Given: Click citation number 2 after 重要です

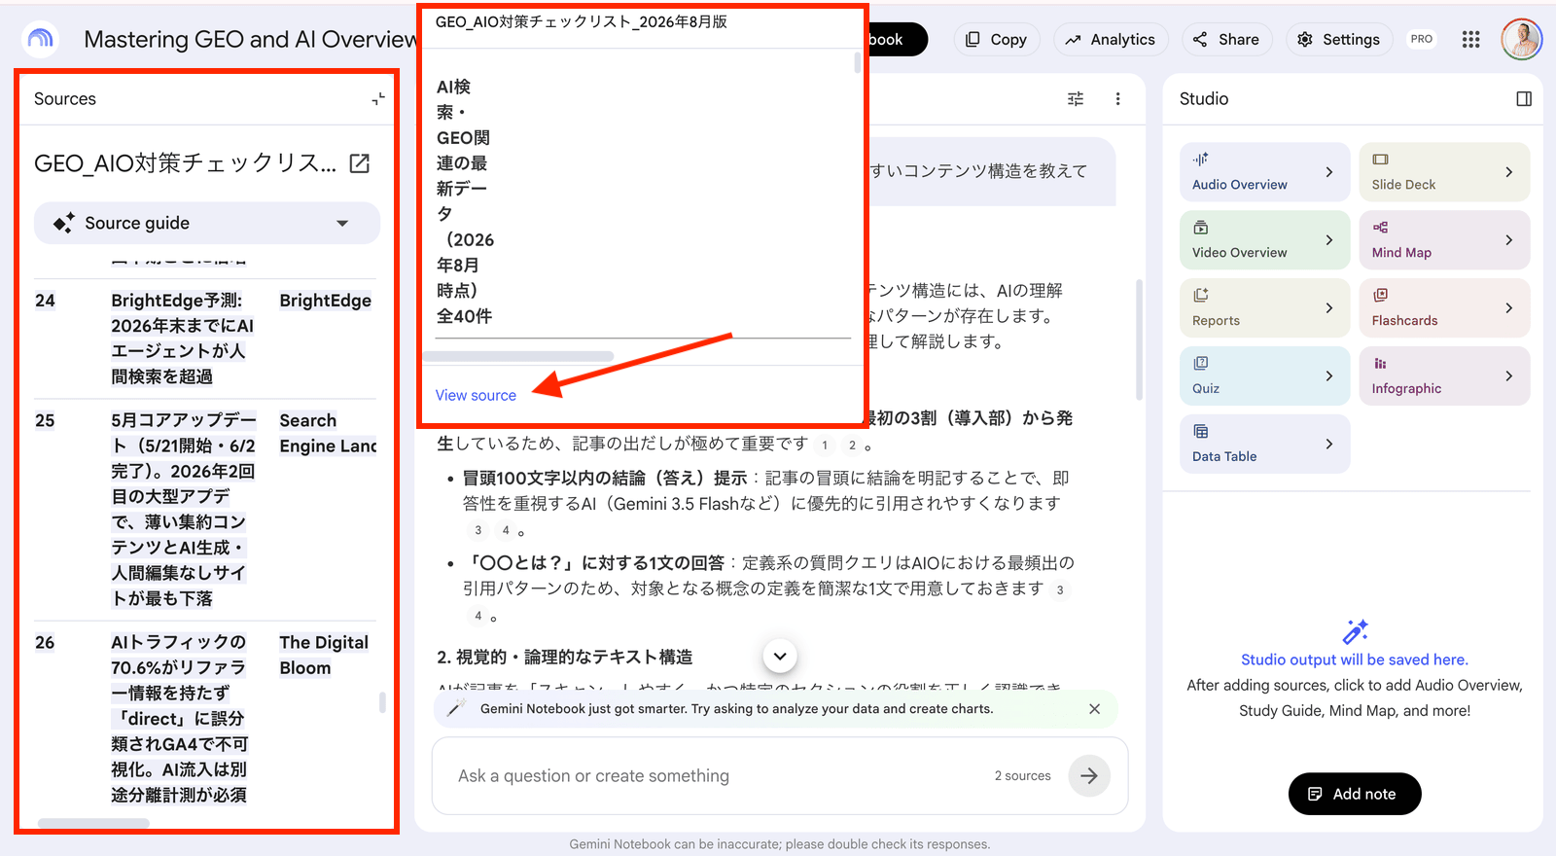Looking at the screenshot, I should point(852,446).
